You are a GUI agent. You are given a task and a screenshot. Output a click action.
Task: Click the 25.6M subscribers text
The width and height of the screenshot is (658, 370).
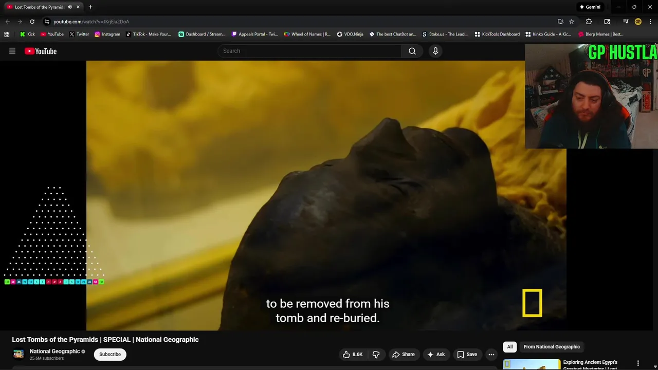click(47, 358)
